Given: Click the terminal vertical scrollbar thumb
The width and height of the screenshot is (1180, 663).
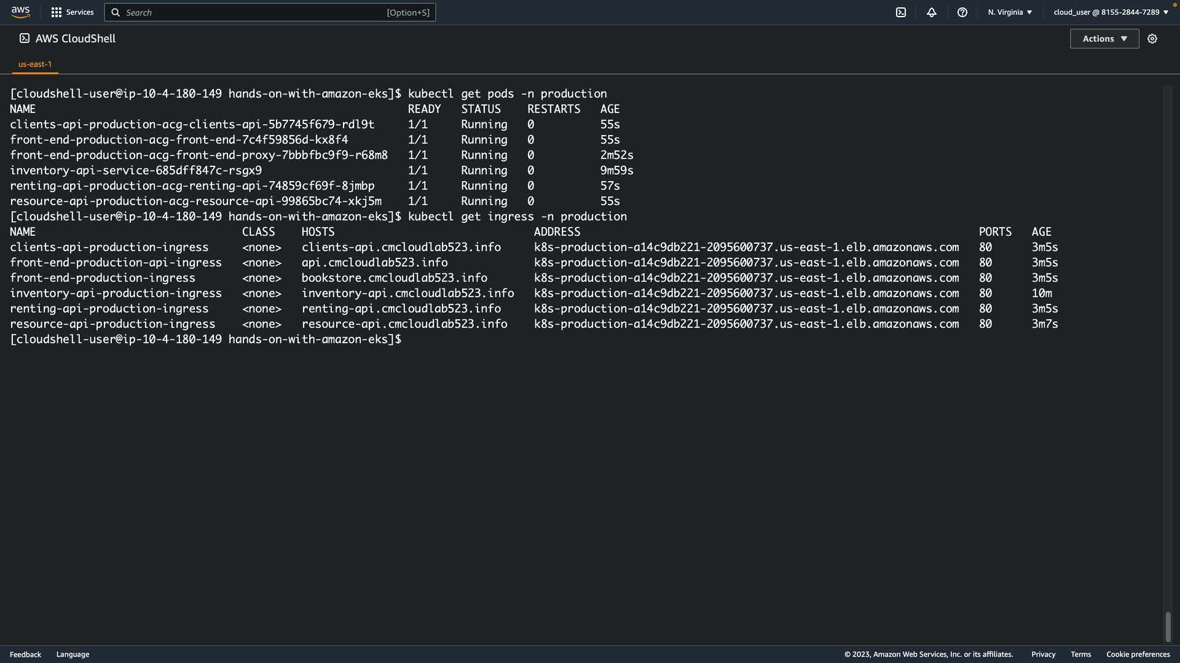Looking at the screenshot, I should point(1168,627).
